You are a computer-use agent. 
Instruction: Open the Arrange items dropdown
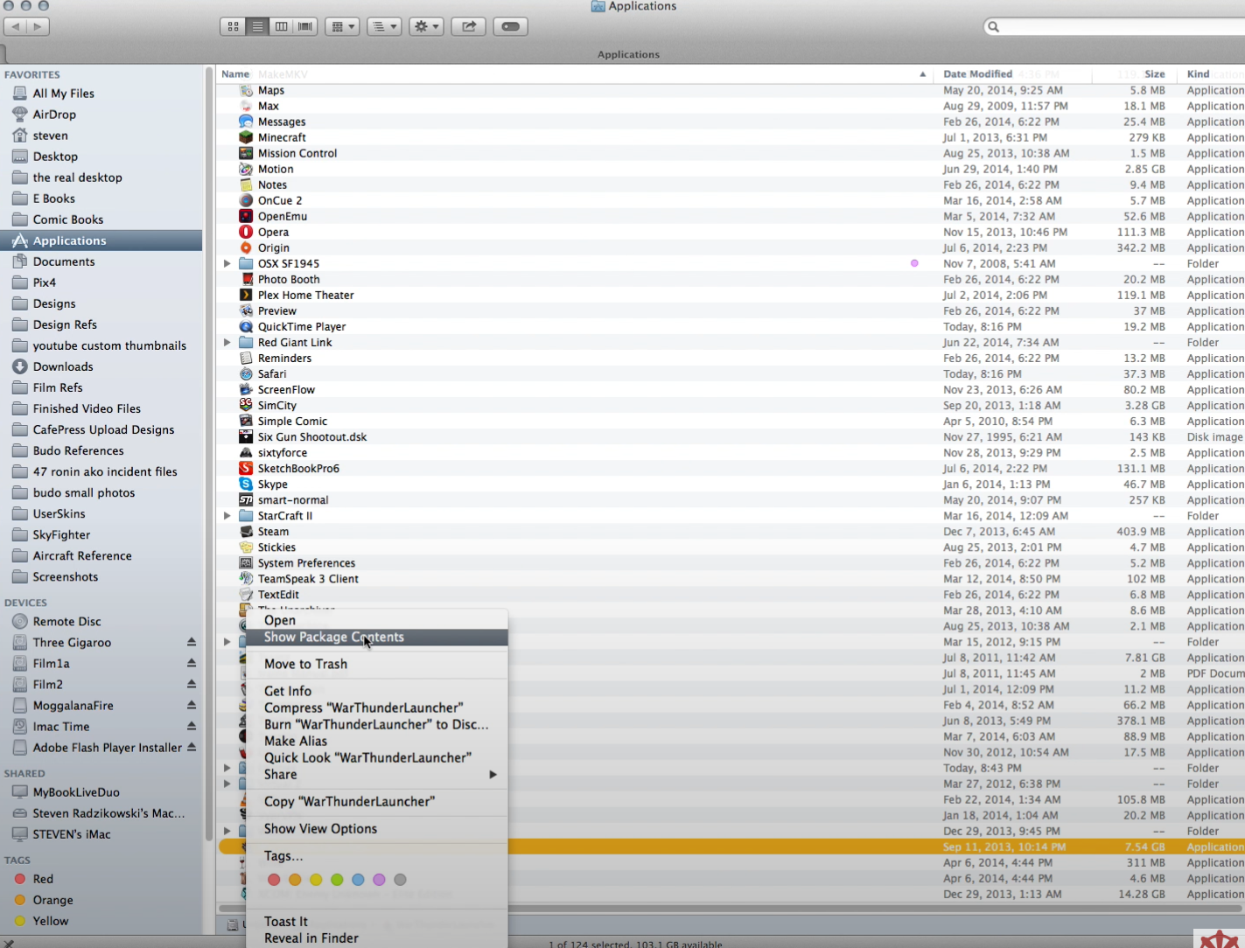[342, 26]
